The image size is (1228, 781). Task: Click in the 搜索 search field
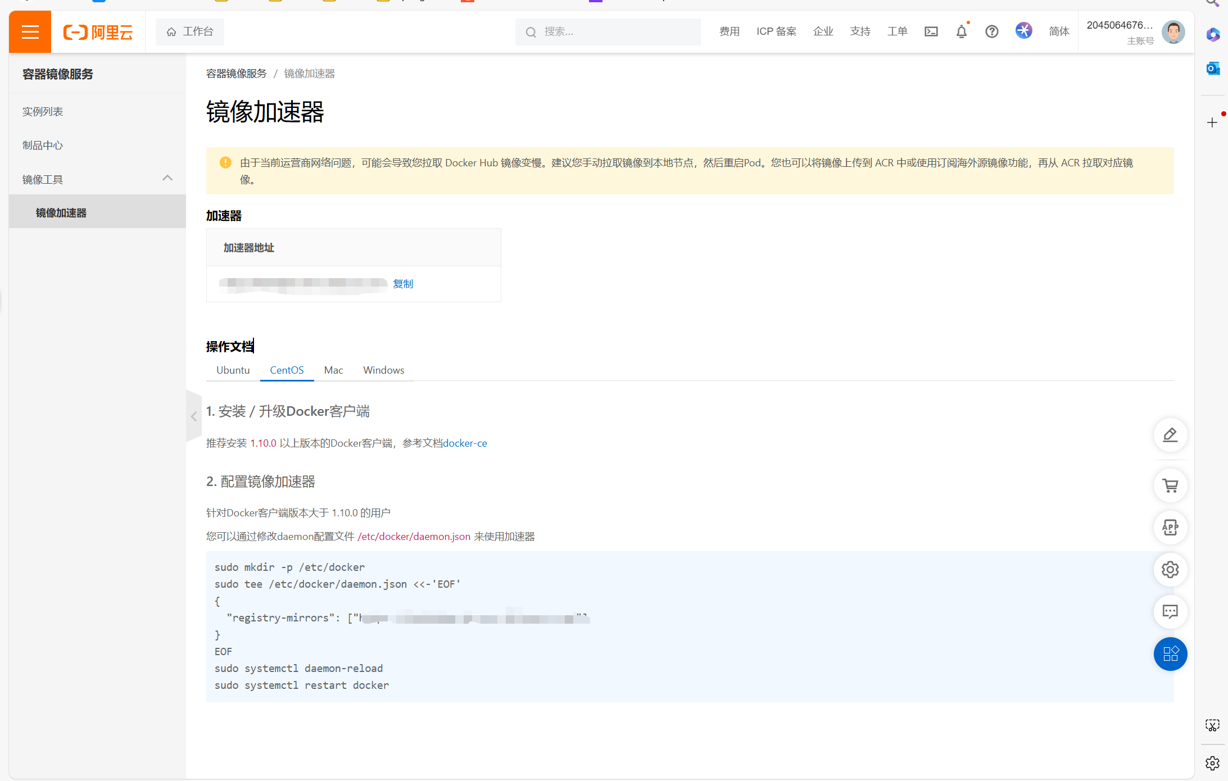pos(608,32)
